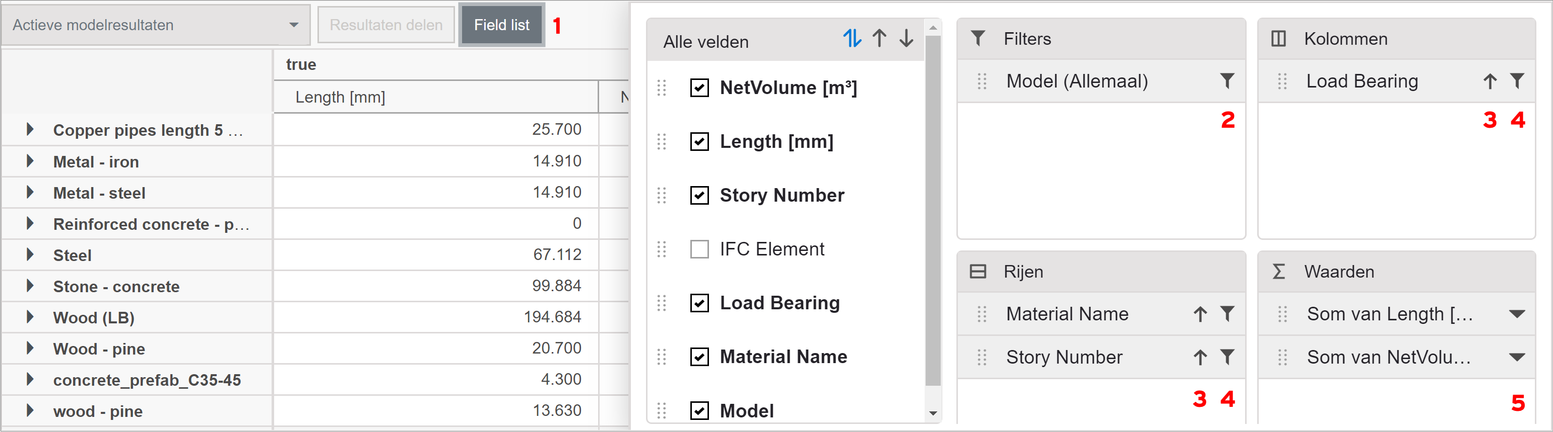Uncheck the NetVolume [m³] field checkbox
Screen dimensions: 1553x432
(699, 88)
